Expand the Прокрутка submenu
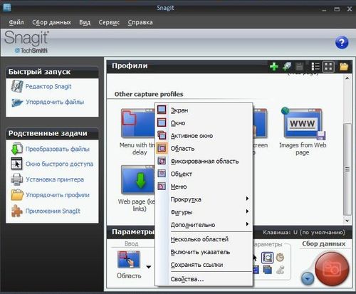The width and height of the screenshot is (356, 294). tap(204, 199)
